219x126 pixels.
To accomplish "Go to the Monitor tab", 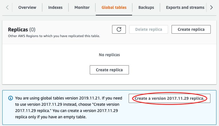I will pyautogui.click(x=82, y=7).
